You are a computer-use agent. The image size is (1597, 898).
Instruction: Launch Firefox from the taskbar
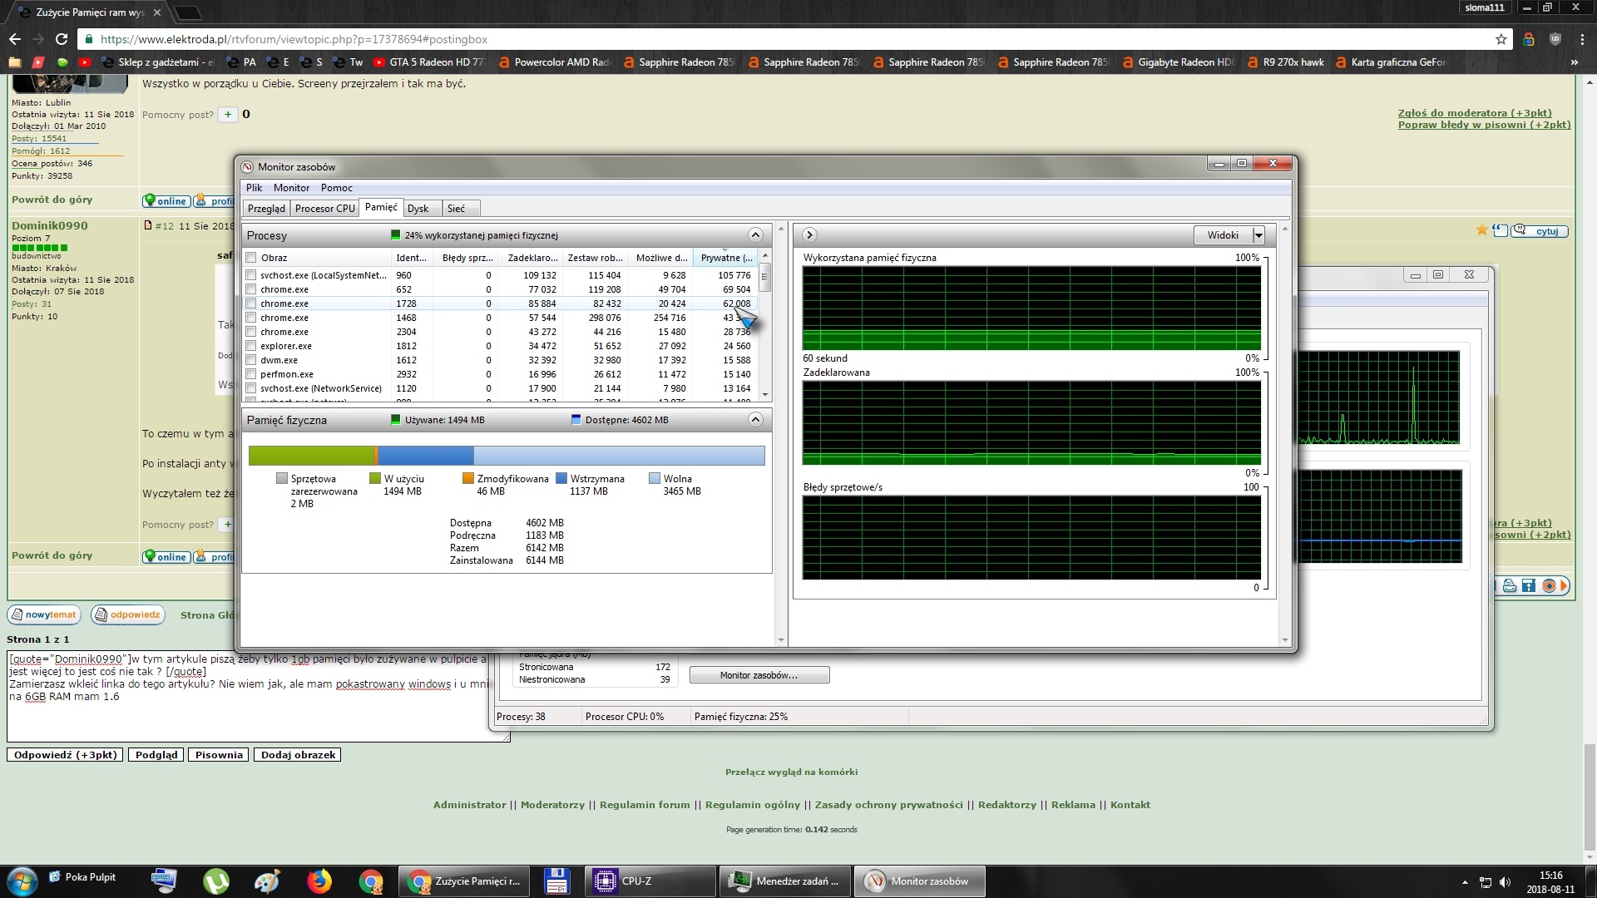[x=319, y=881]
